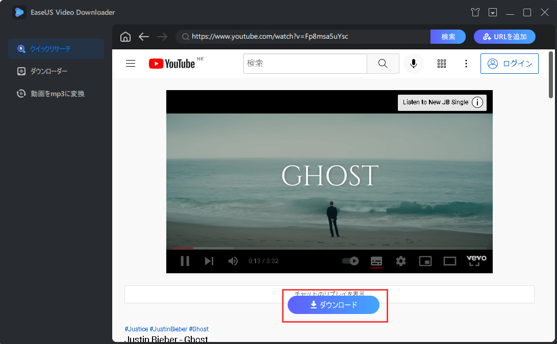The height and width of the screenshot is (344, 557).
Task: Switch the player to theater mode
Action: pyautogui.click(x=449, y=261)
